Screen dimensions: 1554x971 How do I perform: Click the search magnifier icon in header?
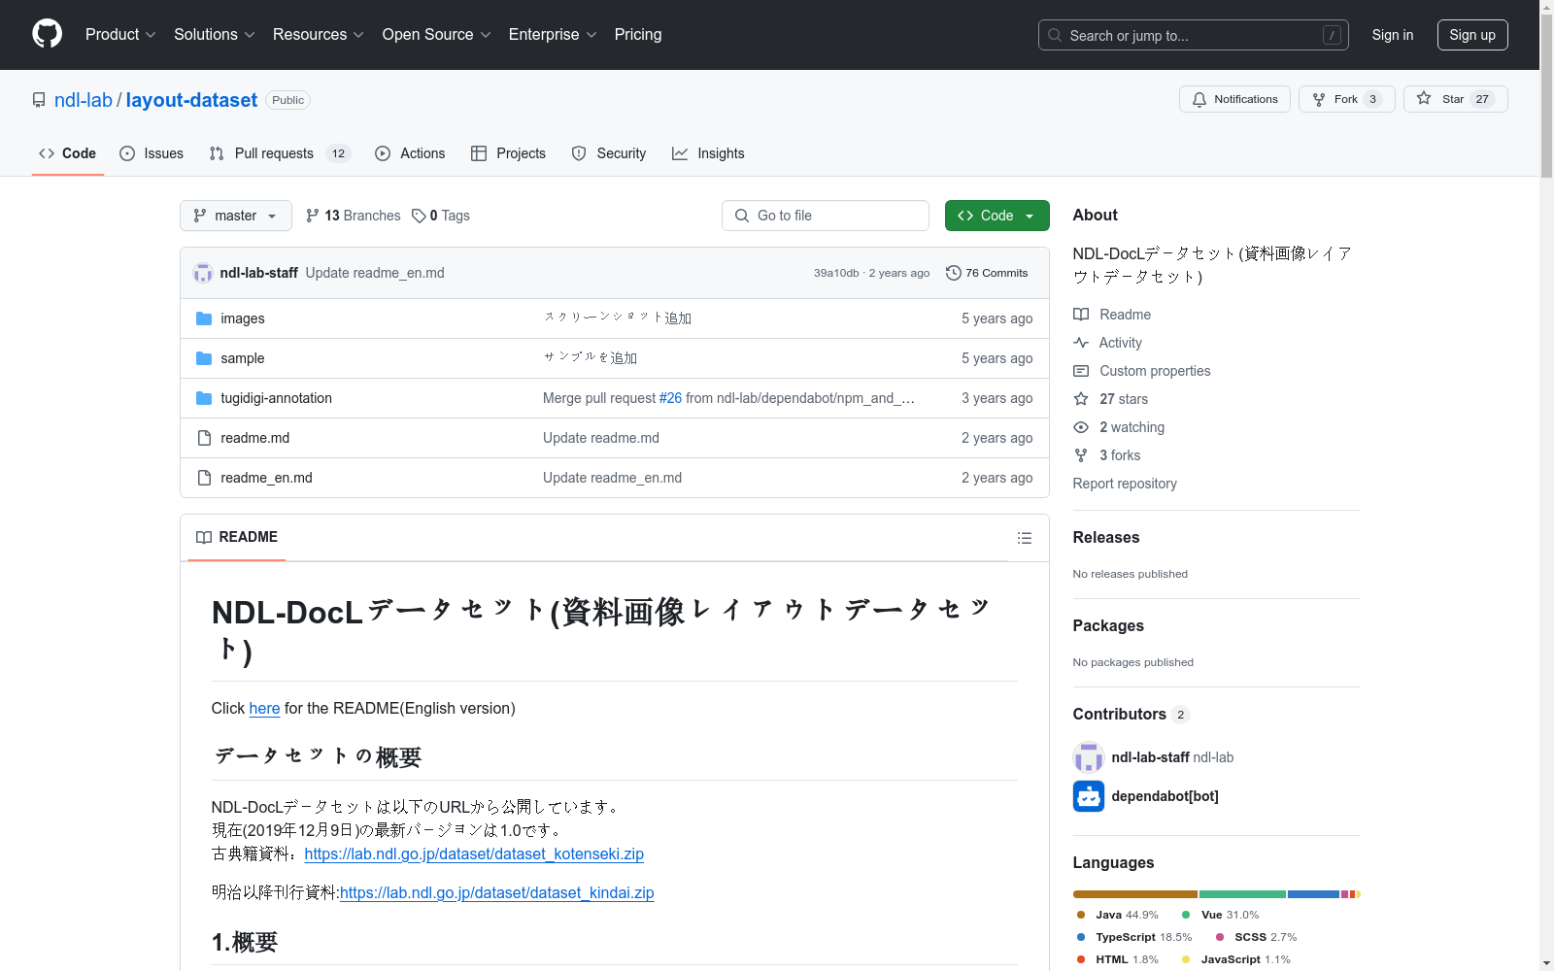coord(1055,35)
